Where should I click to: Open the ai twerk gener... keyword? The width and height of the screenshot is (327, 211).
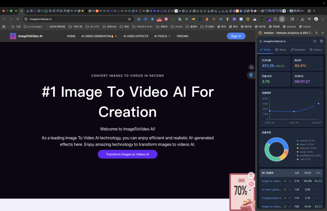(272, 190)
